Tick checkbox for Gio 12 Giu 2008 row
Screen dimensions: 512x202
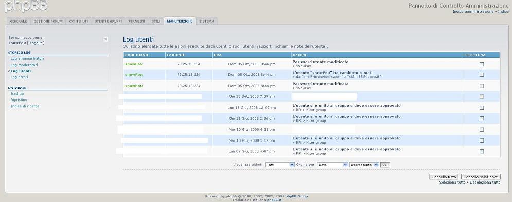pos(482,118)
